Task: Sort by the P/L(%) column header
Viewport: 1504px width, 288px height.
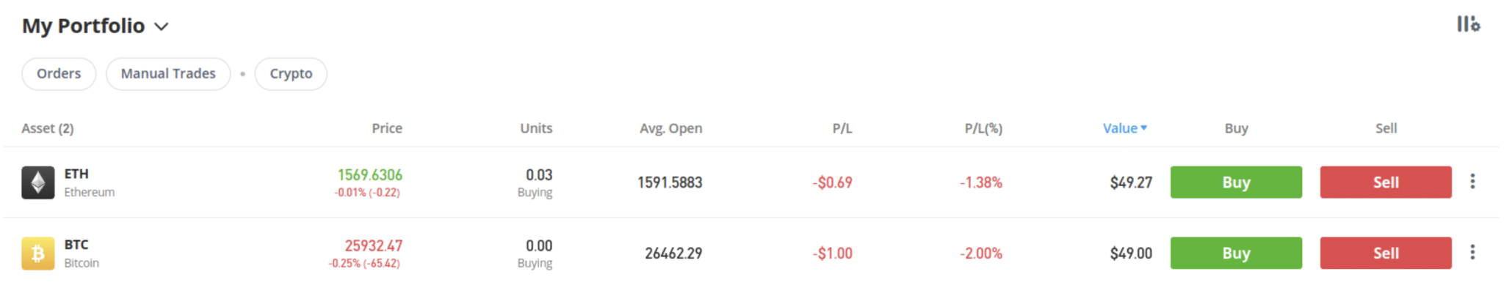Action: pos(983,129)
